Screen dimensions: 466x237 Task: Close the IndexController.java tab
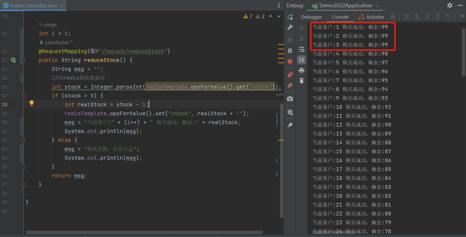(62, 5)
